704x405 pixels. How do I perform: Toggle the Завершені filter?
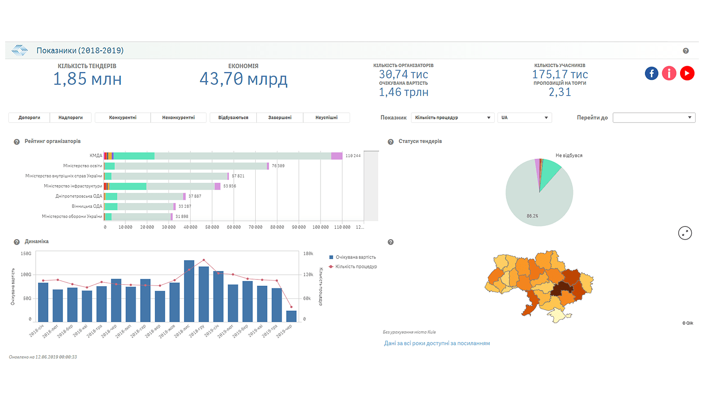pyautogui.click(x=280, y=117)
